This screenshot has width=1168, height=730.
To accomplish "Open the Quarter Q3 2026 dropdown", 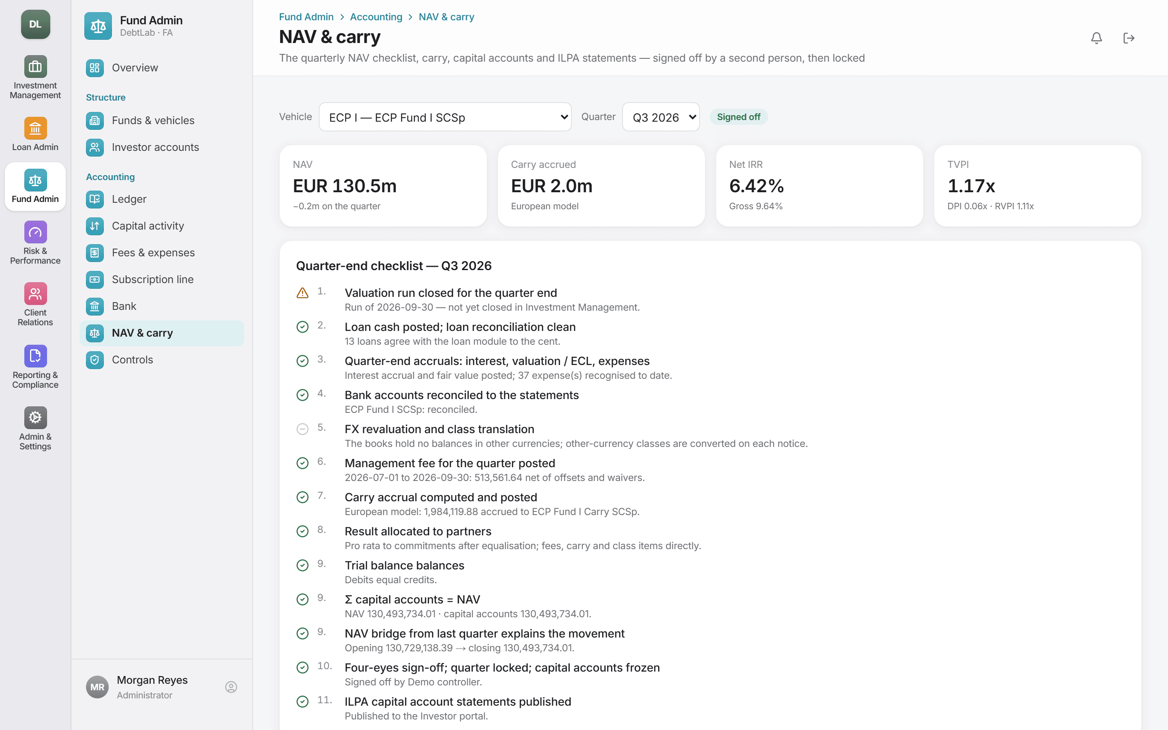I will pos(661,117).
